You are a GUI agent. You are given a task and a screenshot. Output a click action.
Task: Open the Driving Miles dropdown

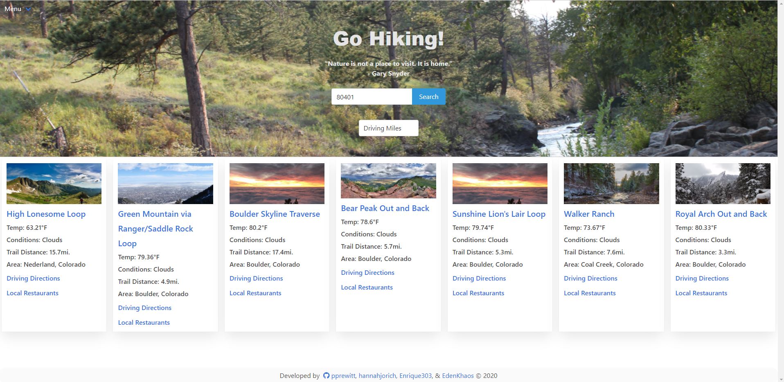tap(388, 128)
